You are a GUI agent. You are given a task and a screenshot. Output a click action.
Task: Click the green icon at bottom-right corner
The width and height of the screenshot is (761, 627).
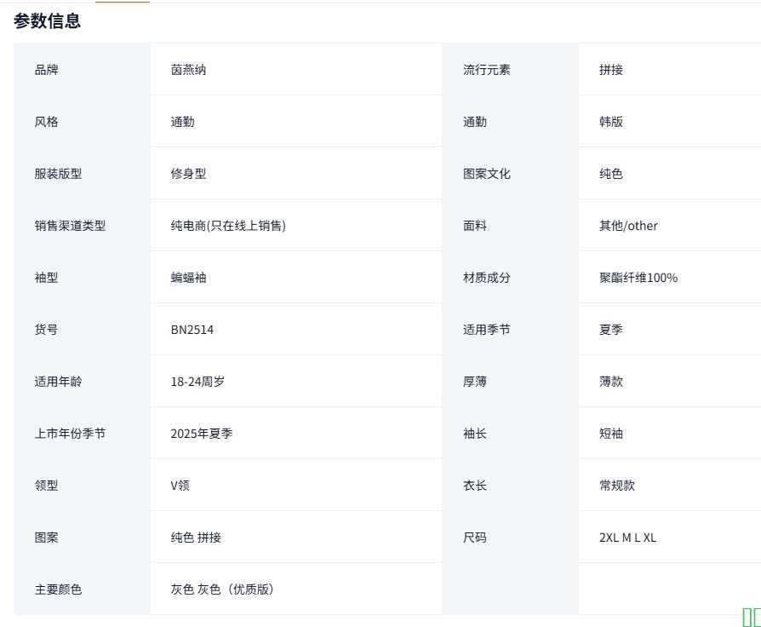coord(751,617)
